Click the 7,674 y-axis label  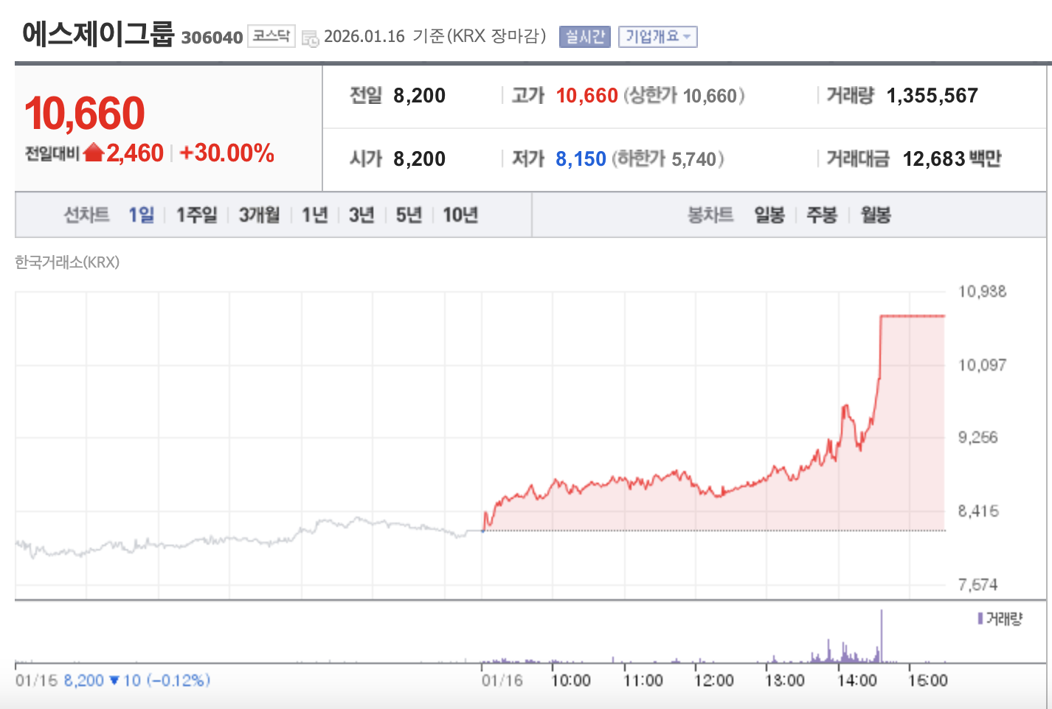point(977,584)
